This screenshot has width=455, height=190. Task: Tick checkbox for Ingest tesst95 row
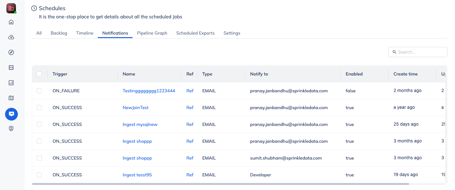click(39, 175)
